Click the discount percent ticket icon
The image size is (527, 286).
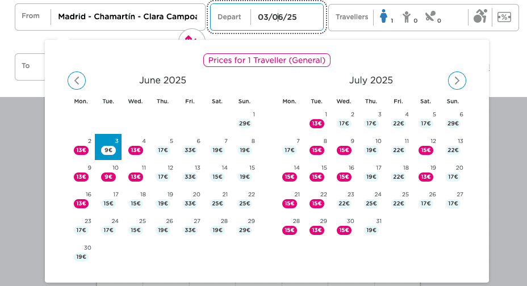pyautogui.click(x=504, y=17)
